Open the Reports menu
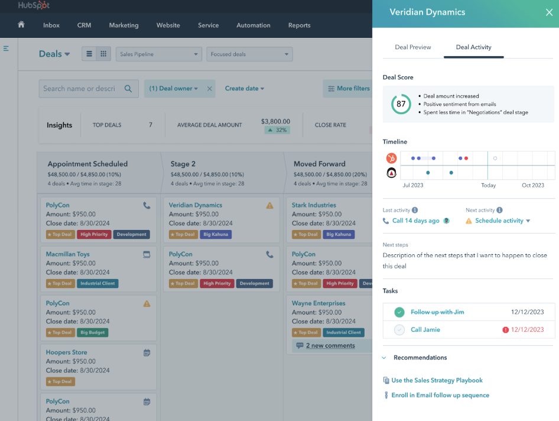This screenshot has width=559, height=421. (x=300, y=25)
